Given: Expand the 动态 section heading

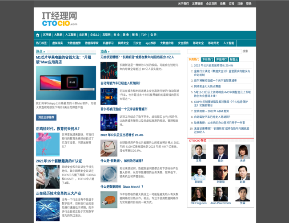Looking at the screenshot, I should point(104,52).
